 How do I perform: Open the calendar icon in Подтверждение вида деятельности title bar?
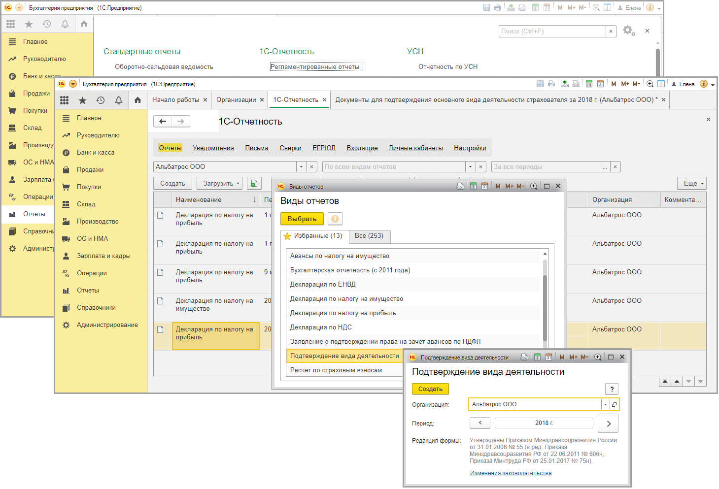548,357
